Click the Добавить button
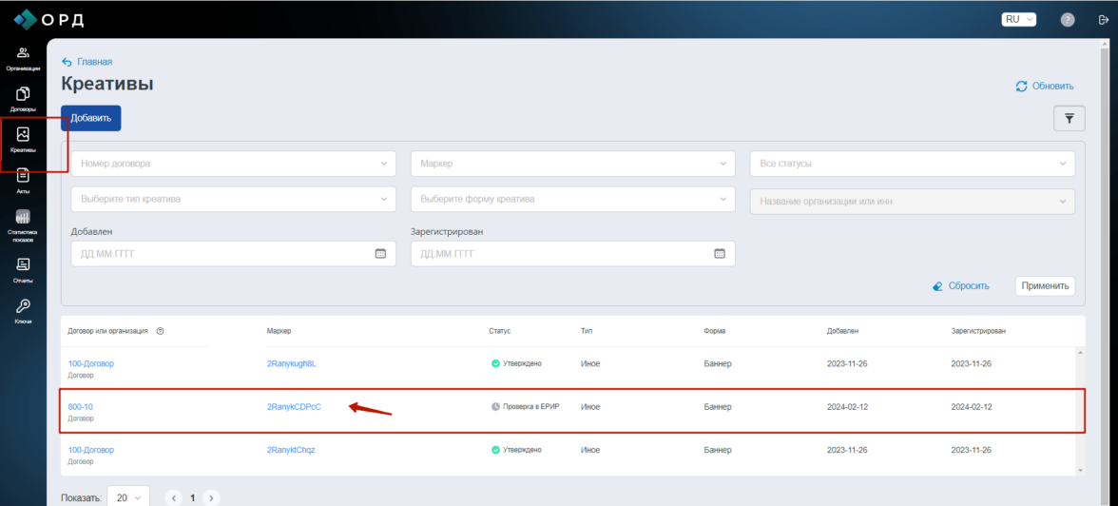This screenshot has height=506, width=1118. [x=91, y=119]
